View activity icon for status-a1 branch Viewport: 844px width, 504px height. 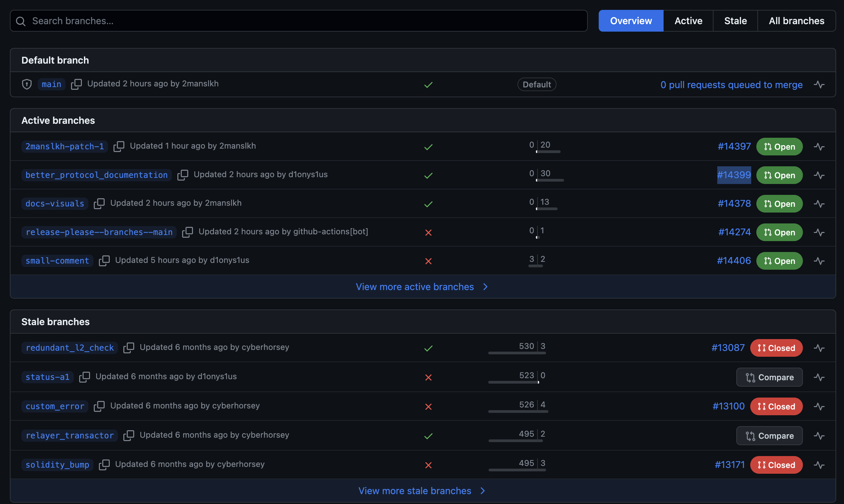[x=819, y=377]
